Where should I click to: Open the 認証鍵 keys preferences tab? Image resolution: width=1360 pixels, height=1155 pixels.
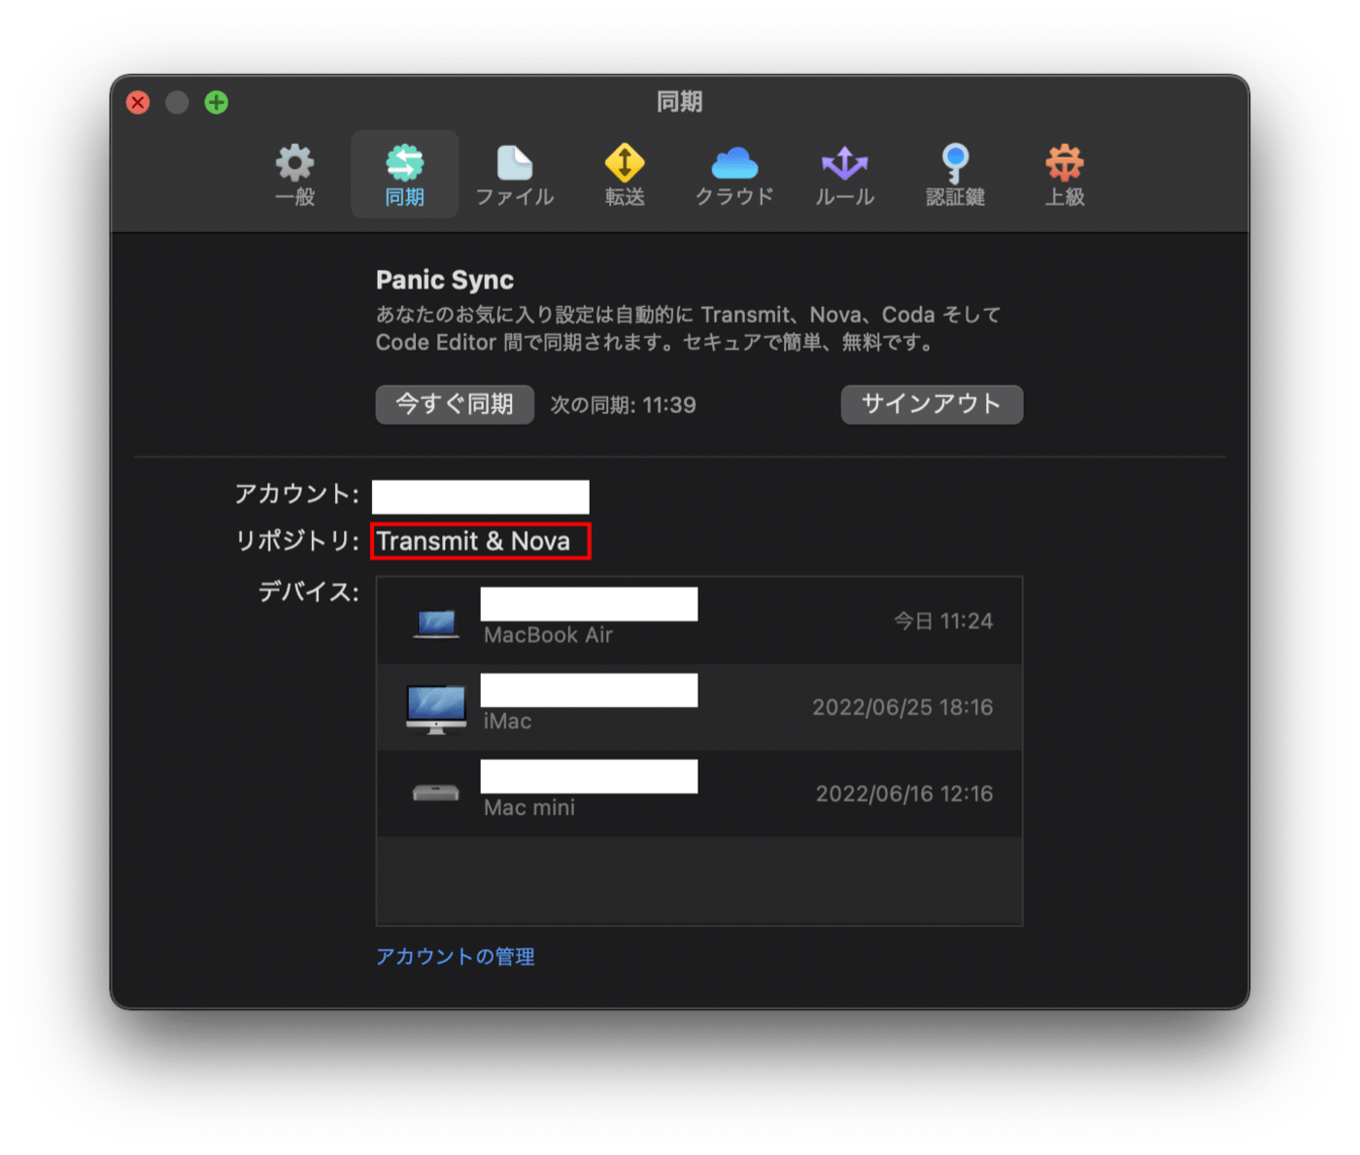click(x=955, y=175)
